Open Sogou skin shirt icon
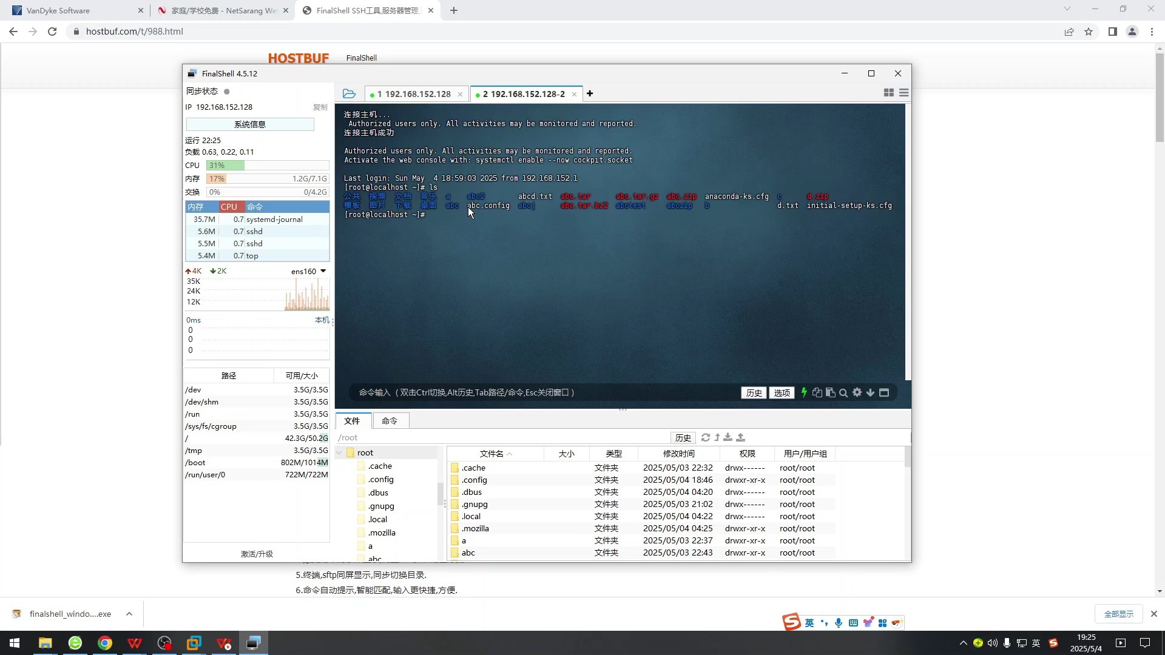The height and width of the screenshot is (655, 1165). point(868,622)
